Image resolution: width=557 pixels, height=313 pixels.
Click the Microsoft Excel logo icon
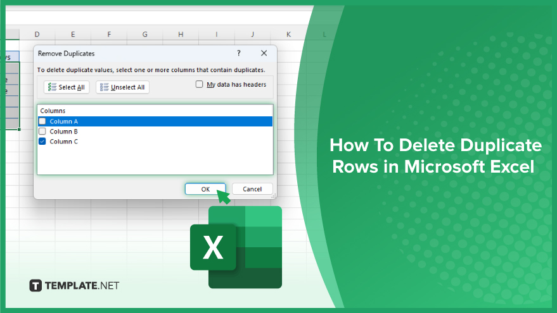236,247
